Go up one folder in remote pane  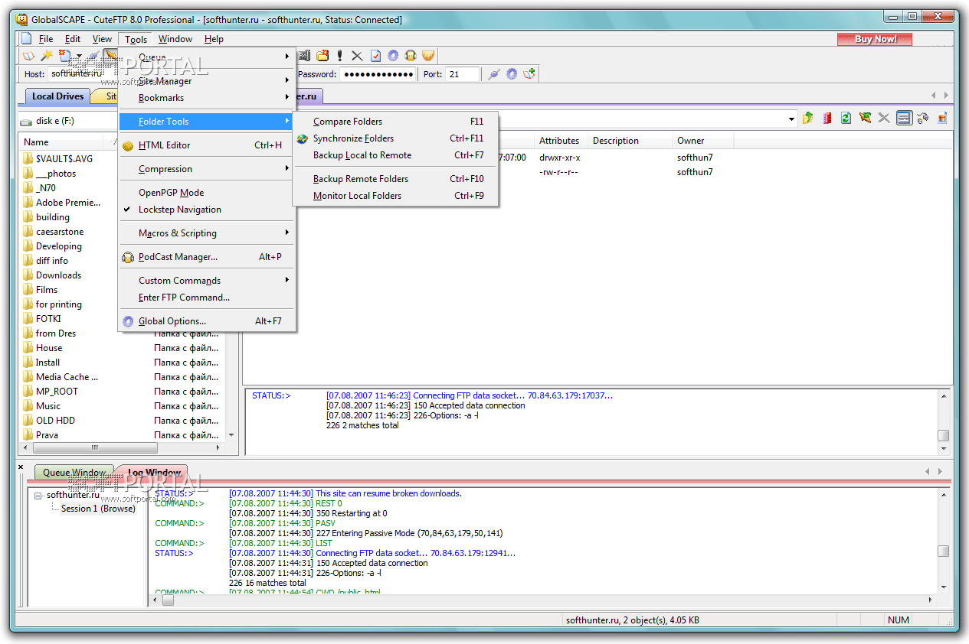(x=807, y=119)
